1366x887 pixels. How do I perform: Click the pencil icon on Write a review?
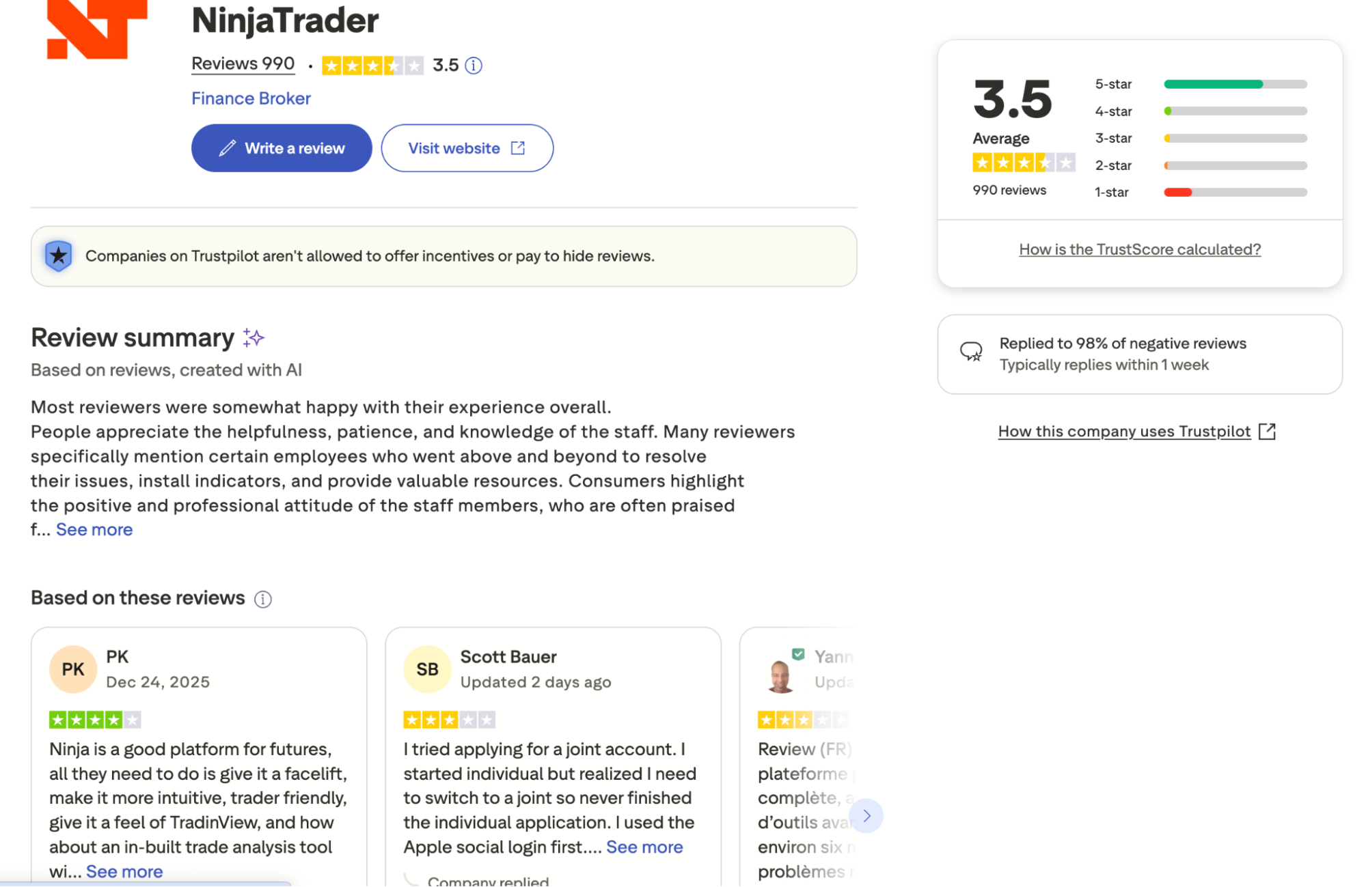pos(229,148)
